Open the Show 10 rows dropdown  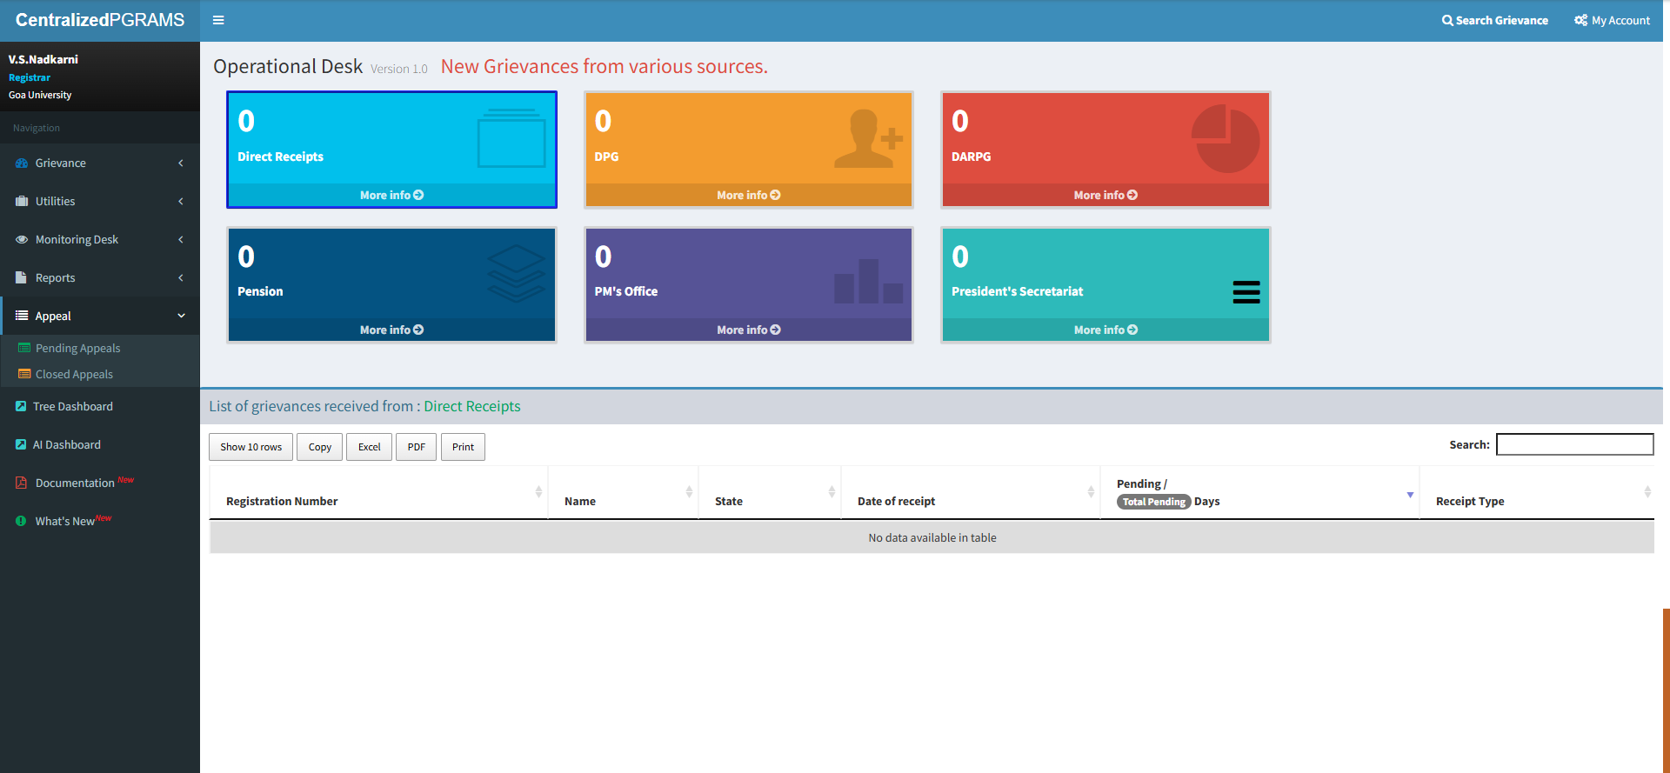pyautogui.click(x=250, y=447)
